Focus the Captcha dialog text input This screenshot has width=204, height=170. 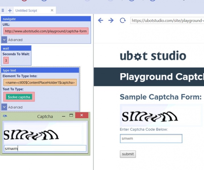tap(45, 148)
